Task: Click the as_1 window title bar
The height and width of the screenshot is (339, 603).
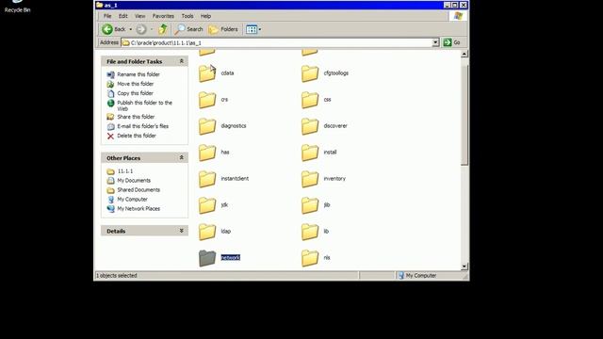Action: [269, 5]
